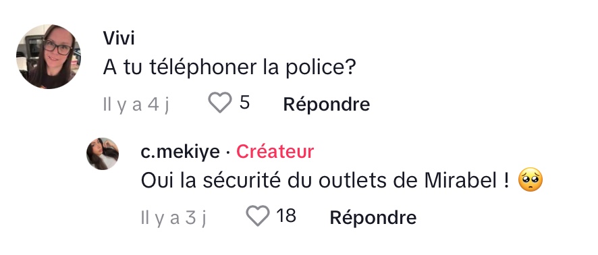Open Vivi's profile picture
598x255 pixels.
coord(49,57)
